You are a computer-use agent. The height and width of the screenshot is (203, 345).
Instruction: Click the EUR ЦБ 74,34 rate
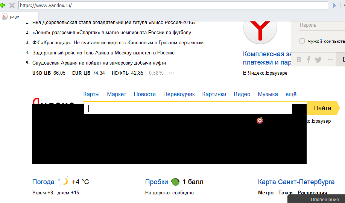88,73
